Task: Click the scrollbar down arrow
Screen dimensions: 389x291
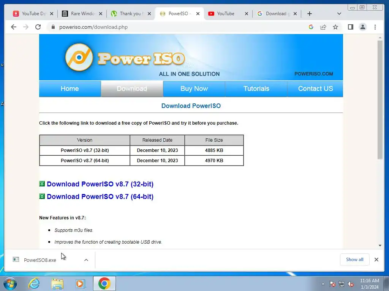Action: pyautogui.click(x=380, y=246)
